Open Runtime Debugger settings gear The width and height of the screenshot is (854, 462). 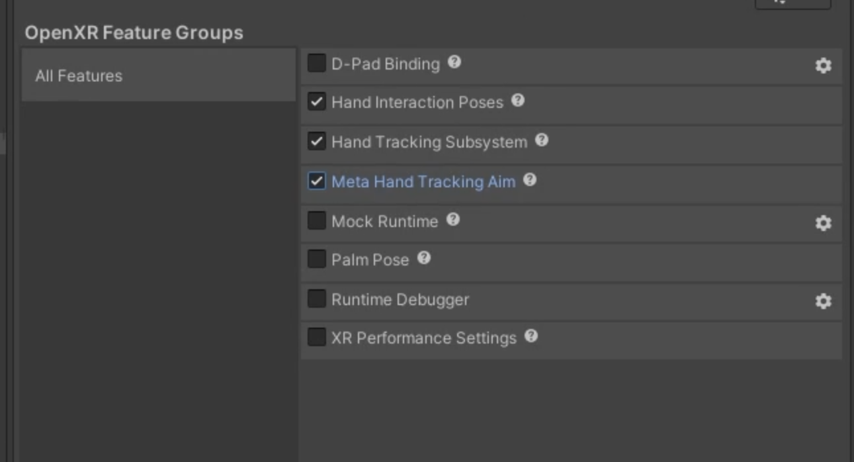823,301
